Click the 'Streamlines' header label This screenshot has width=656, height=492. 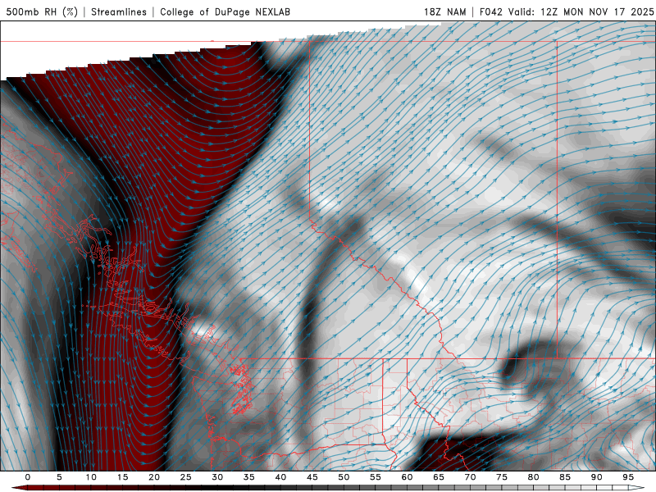(119, 11)
